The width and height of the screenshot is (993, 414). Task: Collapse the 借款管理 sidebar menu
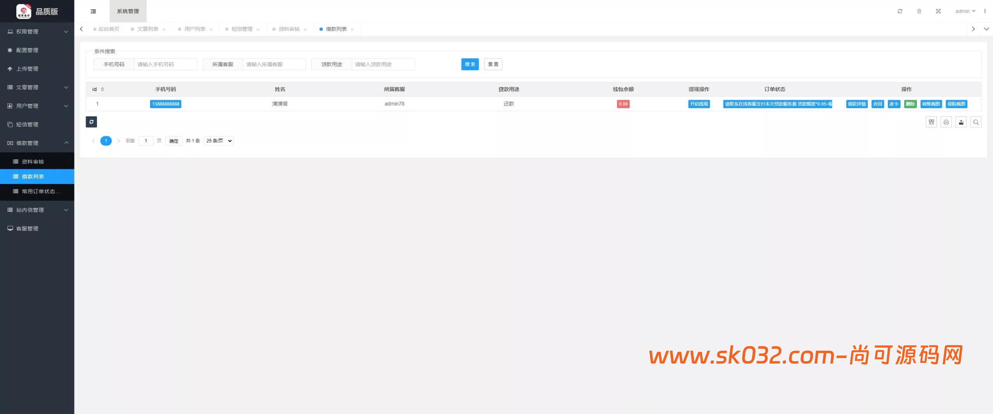click(37, 143)
